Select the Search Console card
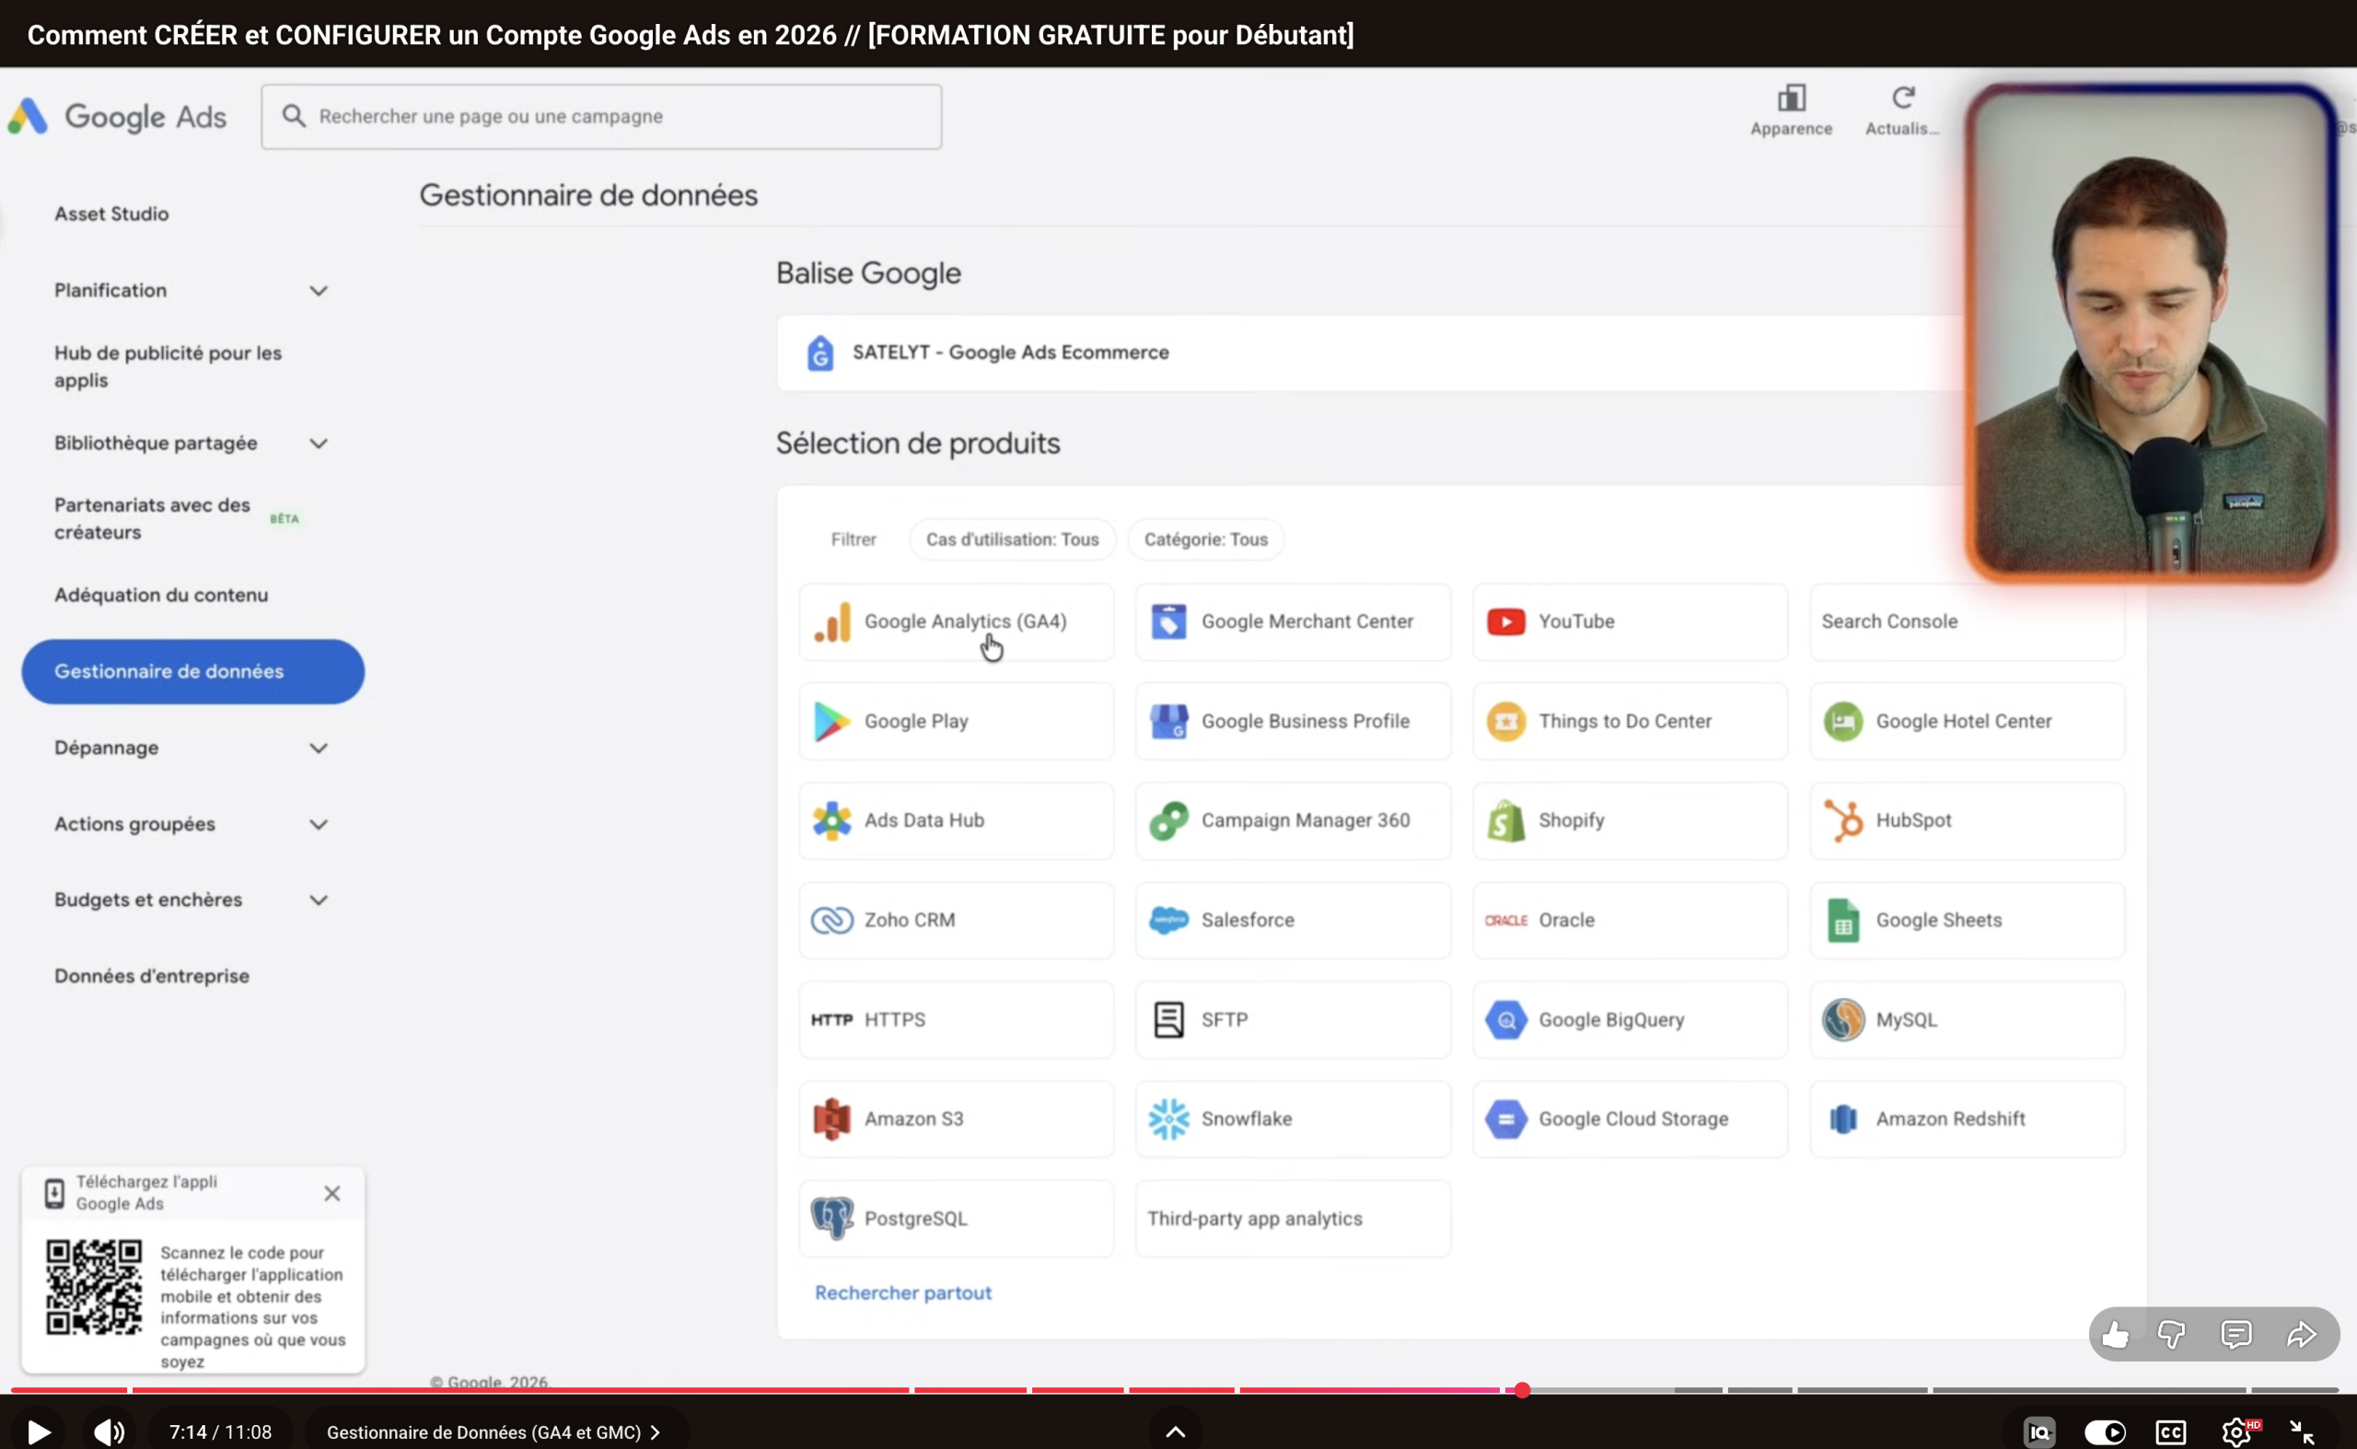The width and height of the screenshot is (2357, 1449). click(1967, 622)
